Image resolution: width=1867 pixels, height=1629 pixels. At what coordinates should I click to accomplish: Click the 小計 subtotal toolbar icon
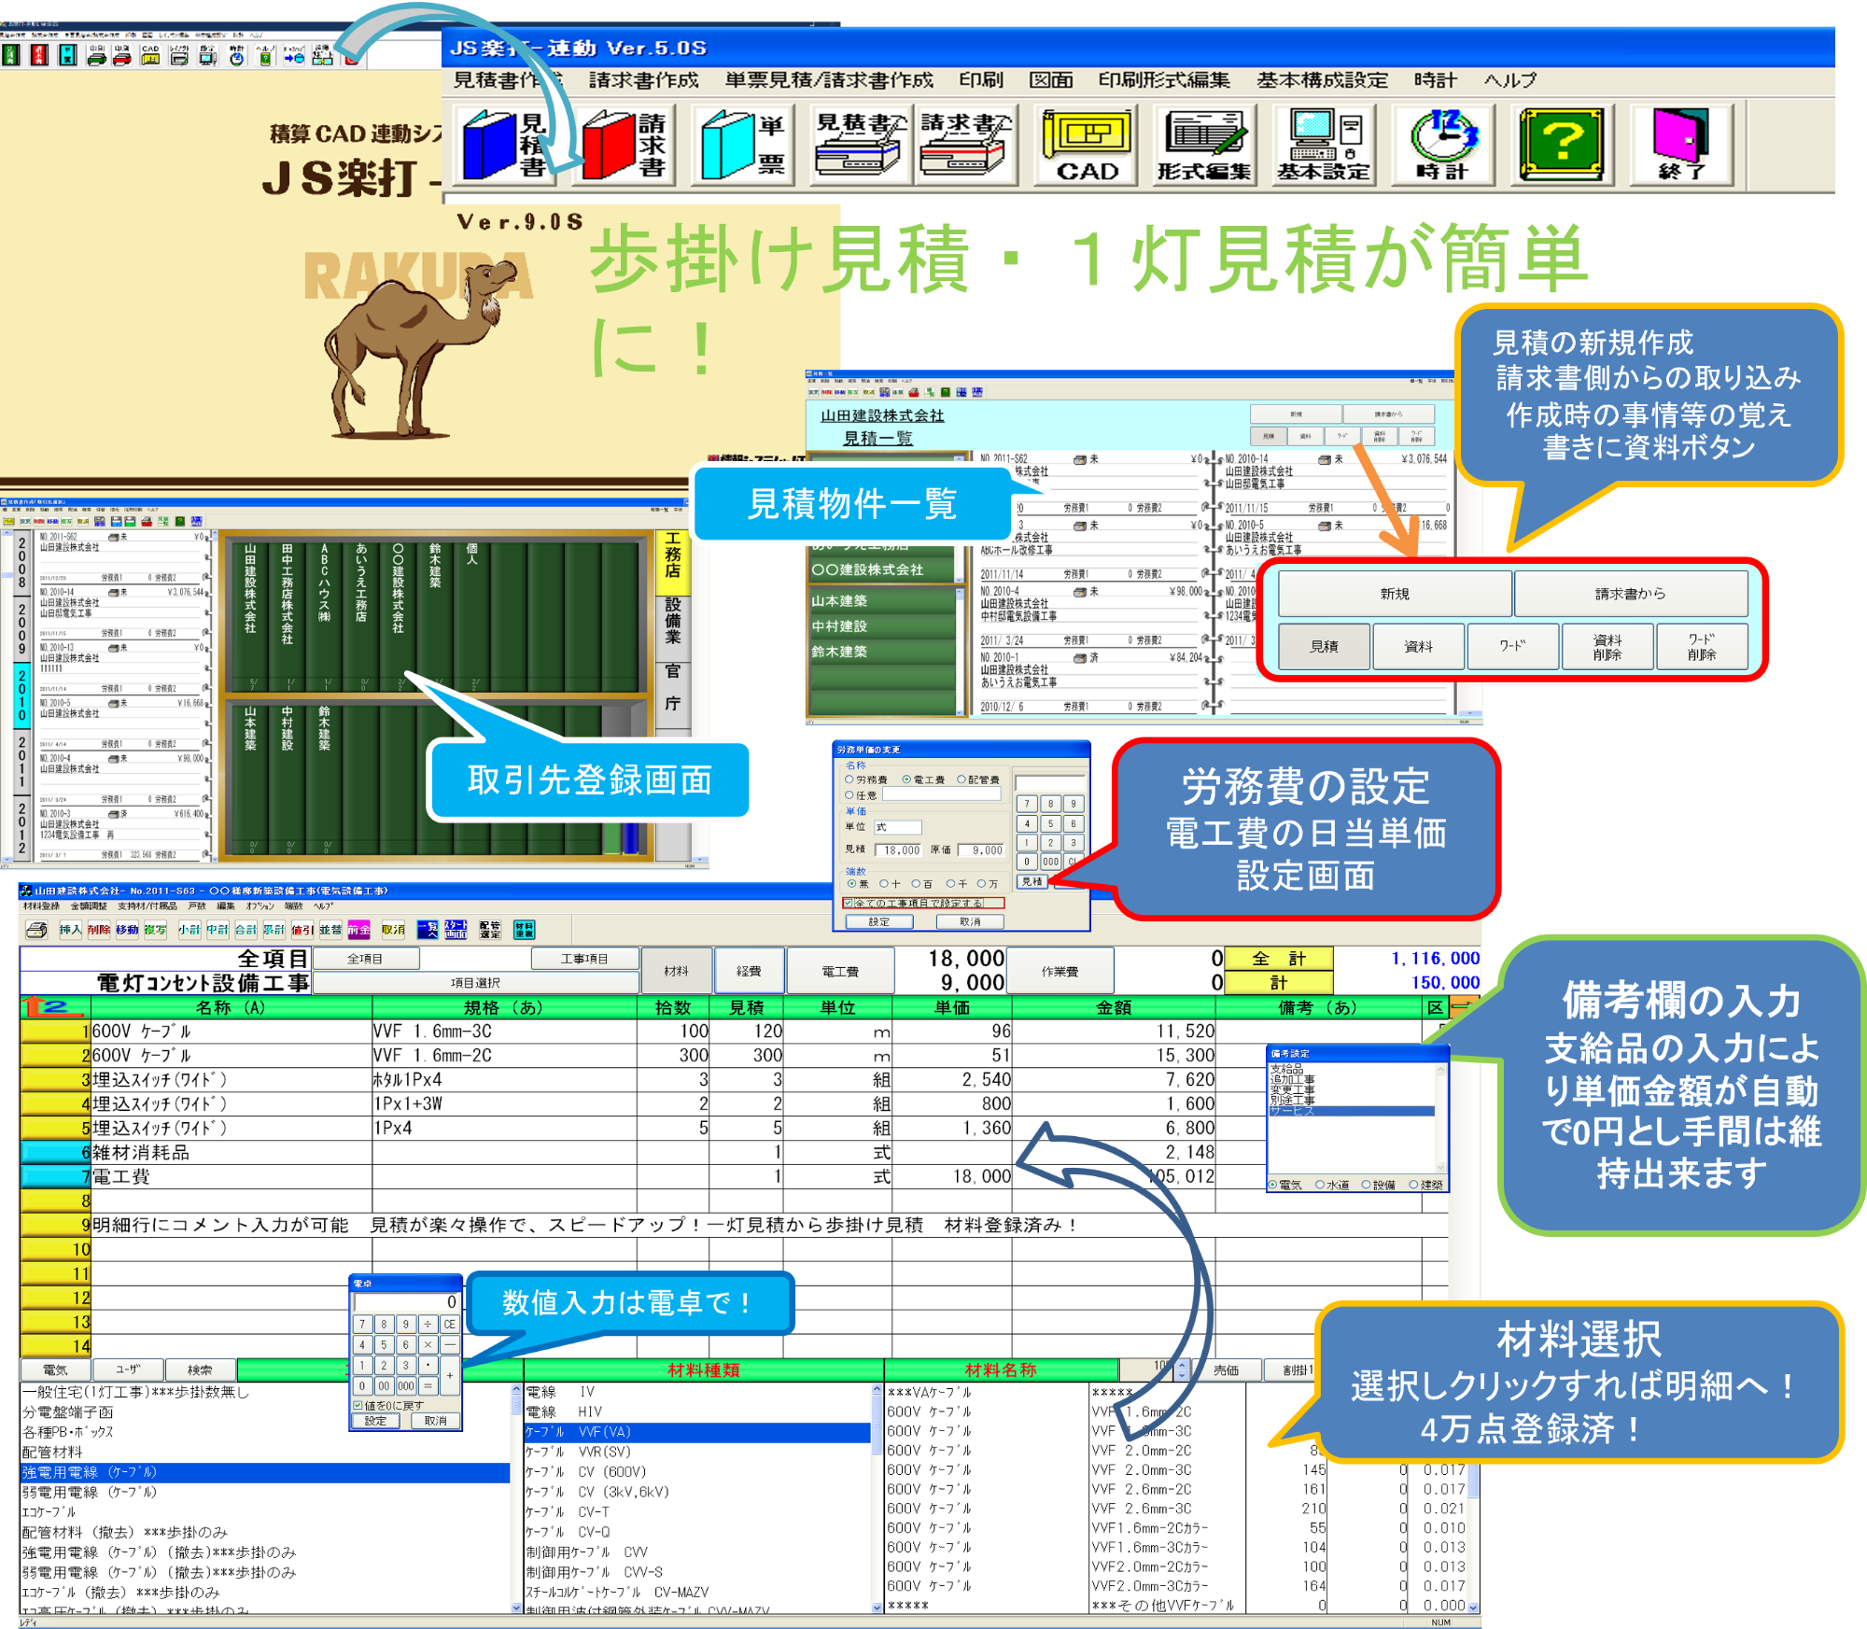coord(190,929)
